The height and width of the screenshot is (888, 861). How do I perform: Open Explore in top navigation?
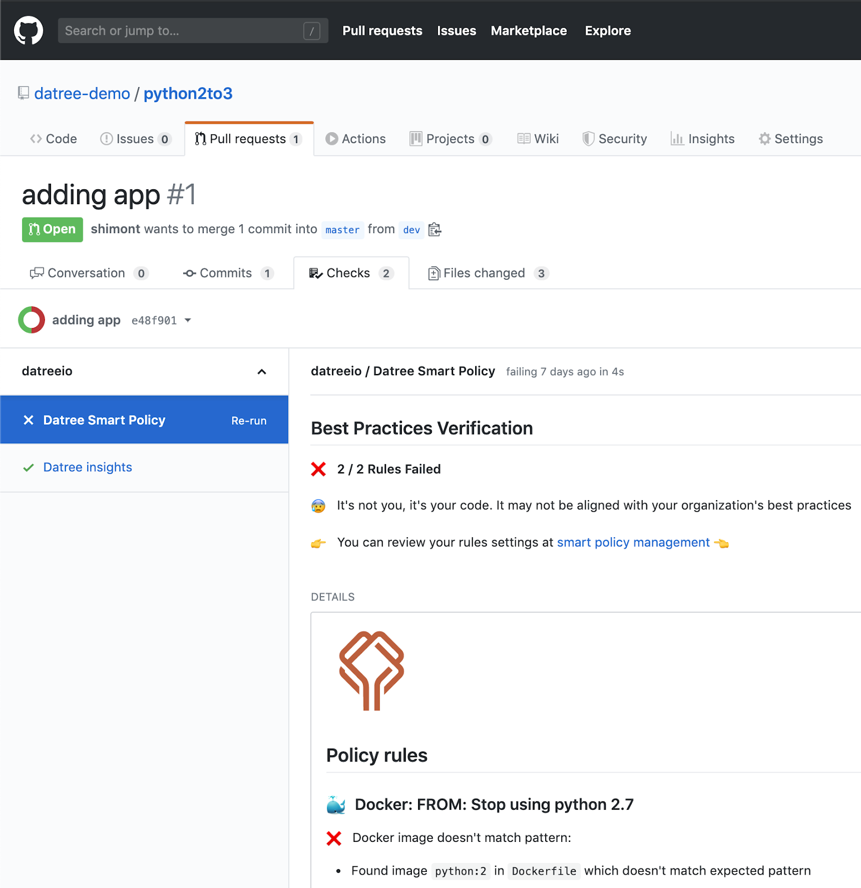pos(608,31)
